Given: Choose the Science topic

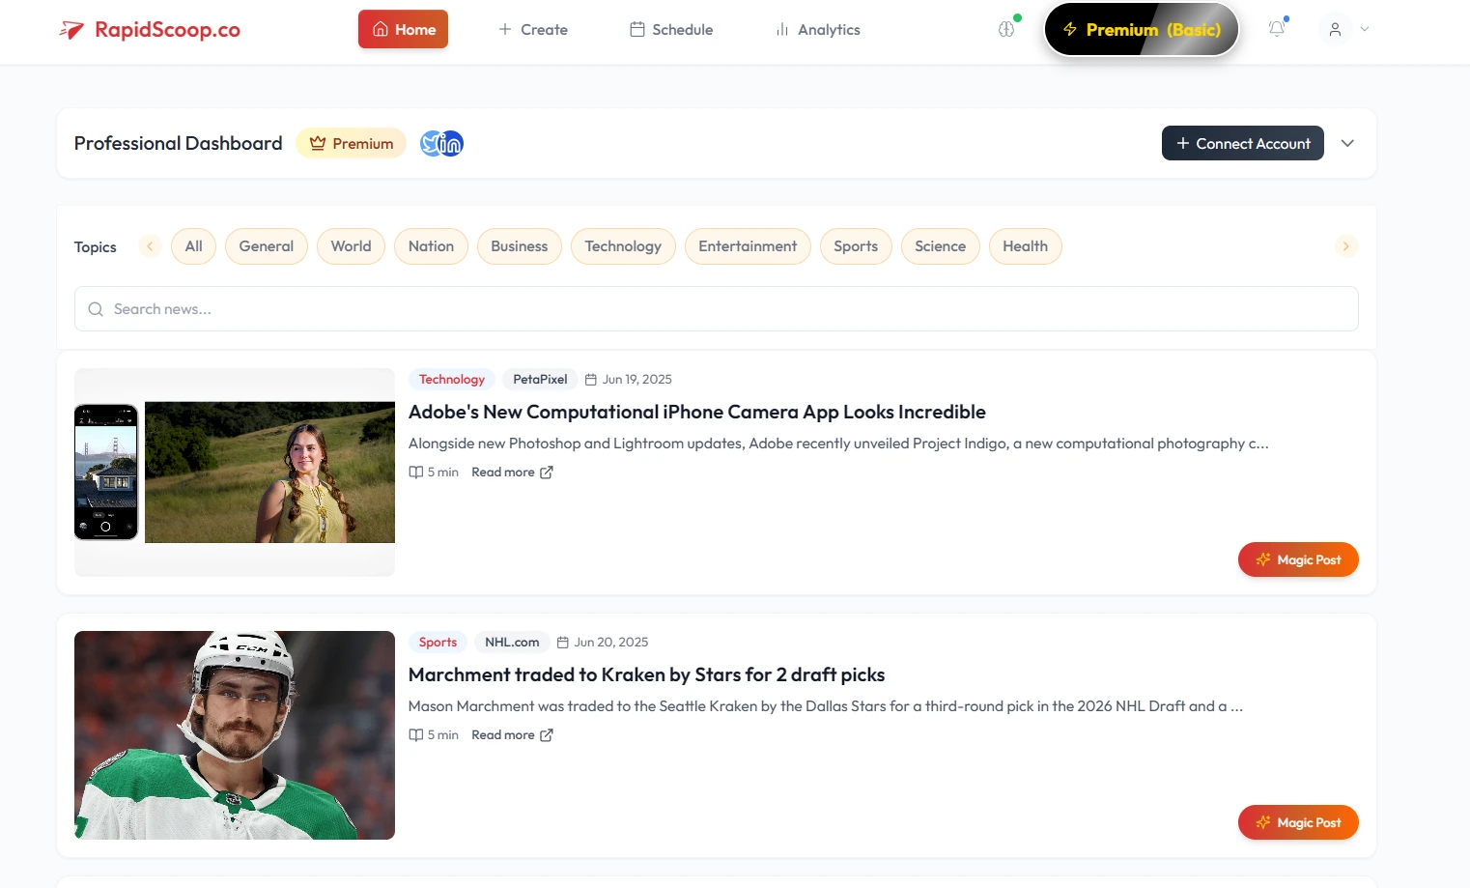Looking at the screenshot, I should 941,246.
